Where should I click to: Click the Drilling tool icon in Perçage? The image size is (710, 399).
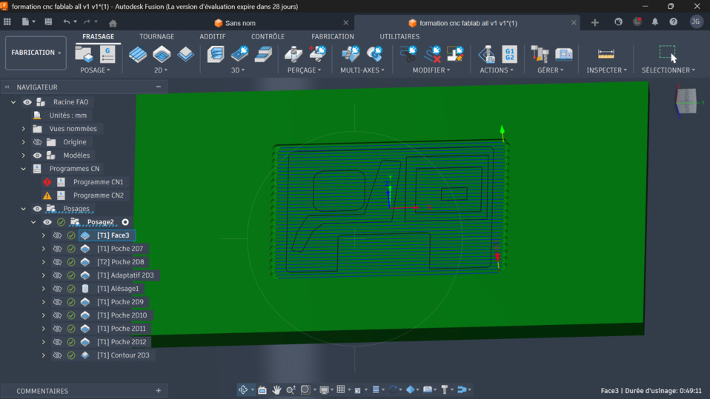pyautogui.click(x=293, y=54)
